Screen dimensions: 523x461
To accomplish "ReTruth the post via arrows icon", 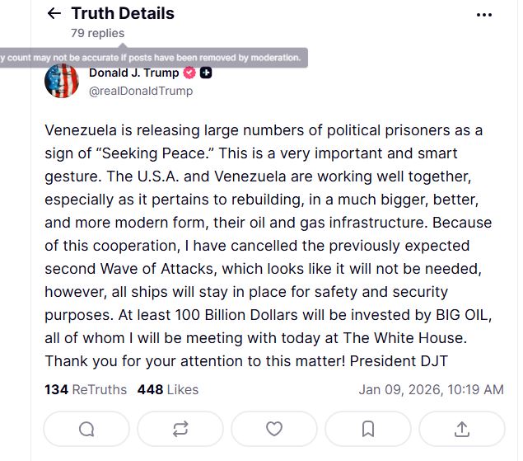I will tap(180, 428).
